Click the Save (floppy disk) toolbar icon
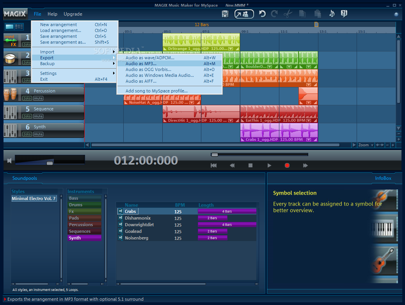This screenshot has height=305, width=405. [225, 14]
